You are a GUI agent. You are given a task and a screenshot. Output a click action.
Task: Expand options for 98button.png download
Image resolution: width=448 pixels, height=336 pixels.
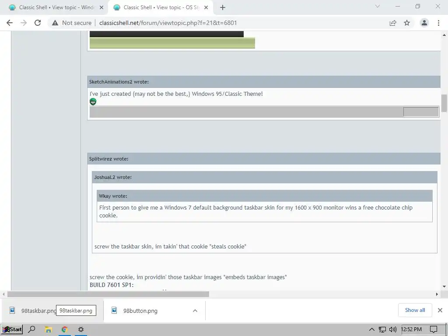195,311
